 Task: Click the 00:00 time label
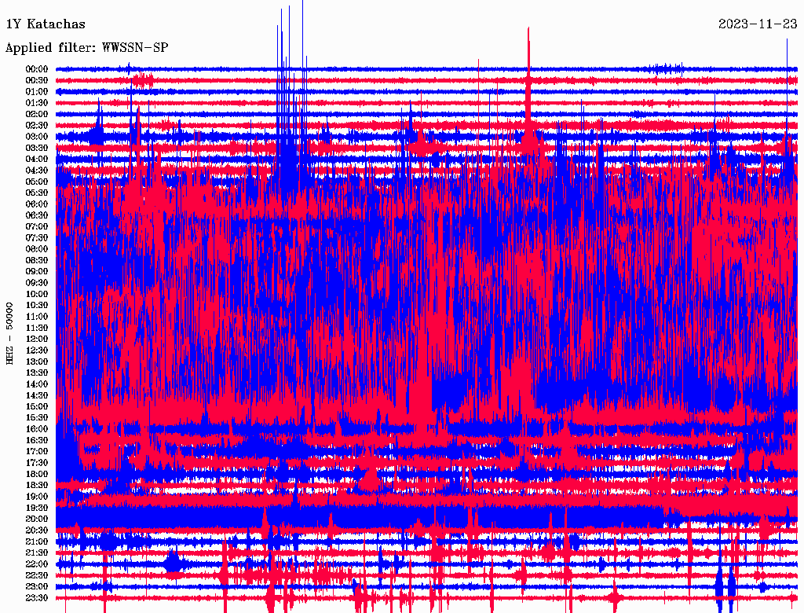(x=37, y=69)
